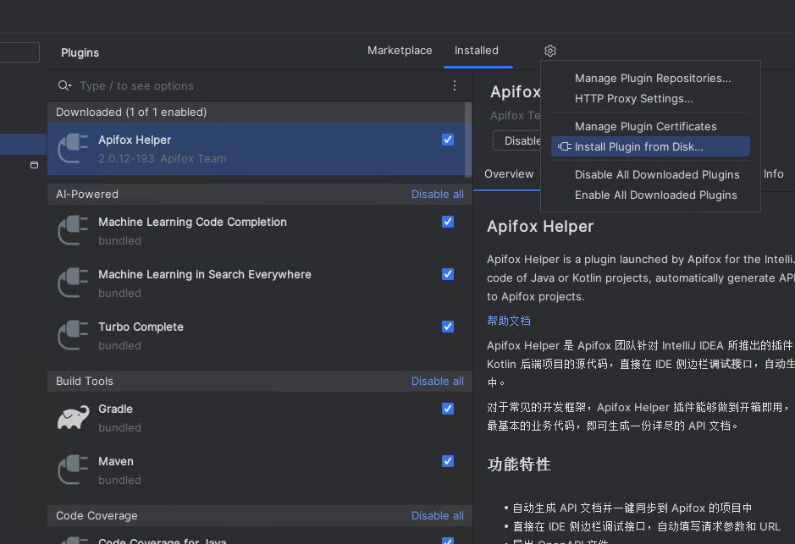Open the plugins settings gear menu
Image resolution: width=795 pixels, height=544 pixels.
click(x=550, y=51)
